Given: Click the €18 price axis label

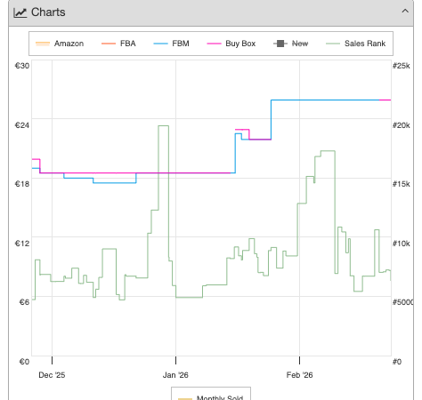Looking at the screenshot, I should point(22,184).
